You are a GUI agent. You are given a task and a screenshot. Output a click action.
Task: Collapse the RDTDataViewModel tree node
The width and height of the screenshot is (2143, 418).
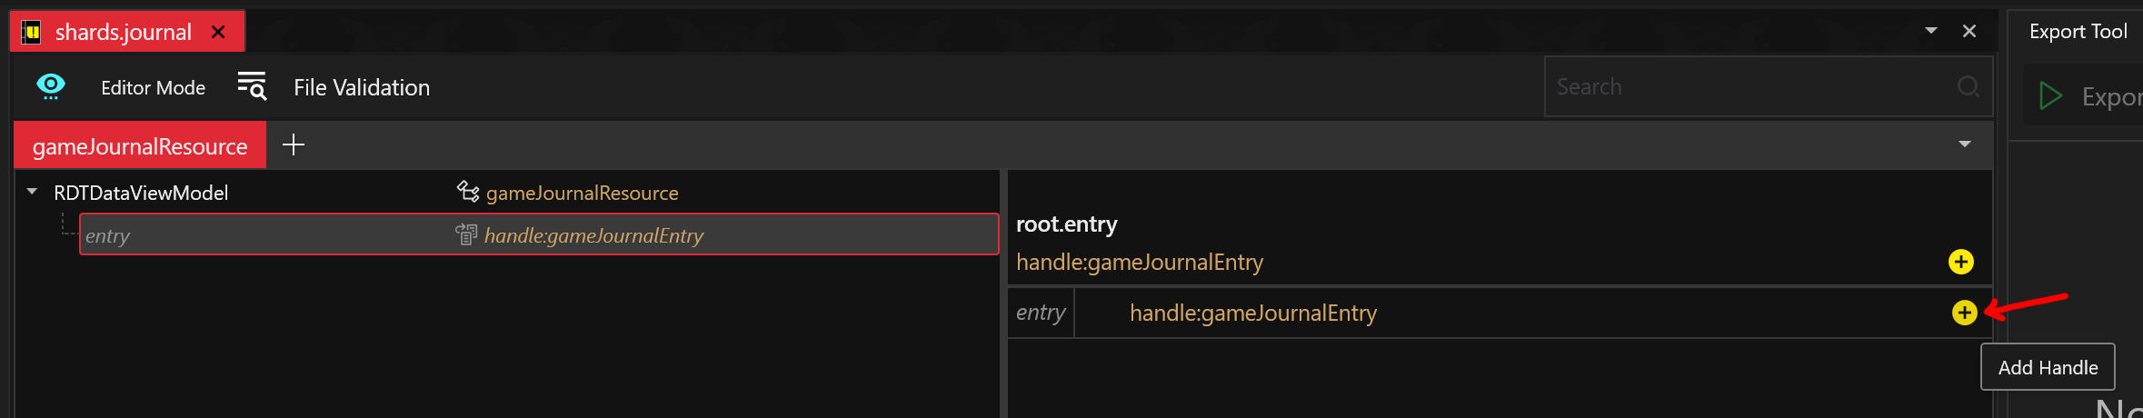33,192
